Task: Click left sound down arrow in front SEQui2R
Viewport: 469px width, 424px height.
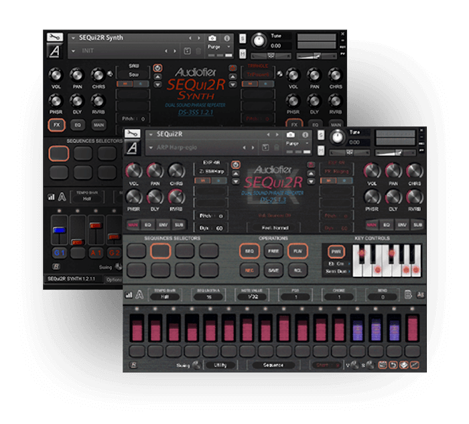Action: (236, 181)
